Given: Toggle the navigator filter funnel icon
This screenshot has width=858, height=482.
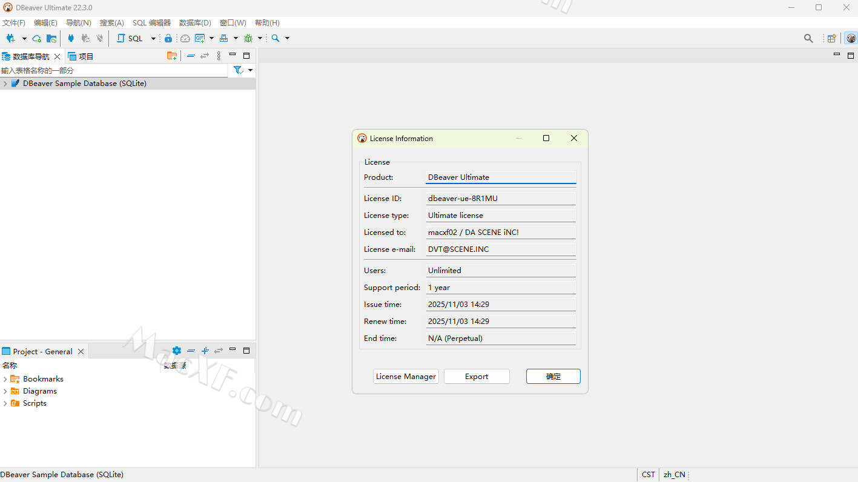Looking at the screenshot, I should (x=239, y=70).
